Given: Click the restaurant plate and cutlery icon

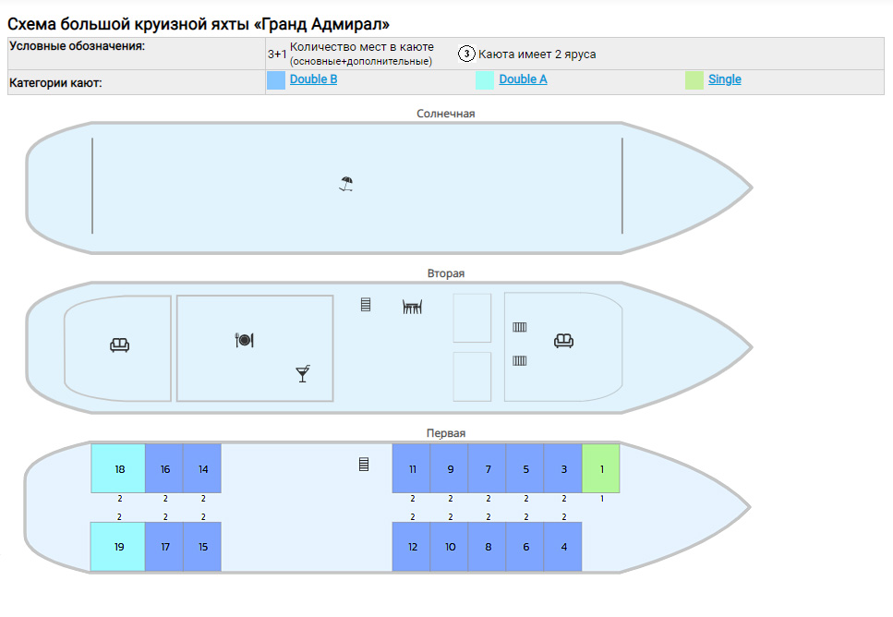Looking at the screenshot, I should [x=245, y=340].
